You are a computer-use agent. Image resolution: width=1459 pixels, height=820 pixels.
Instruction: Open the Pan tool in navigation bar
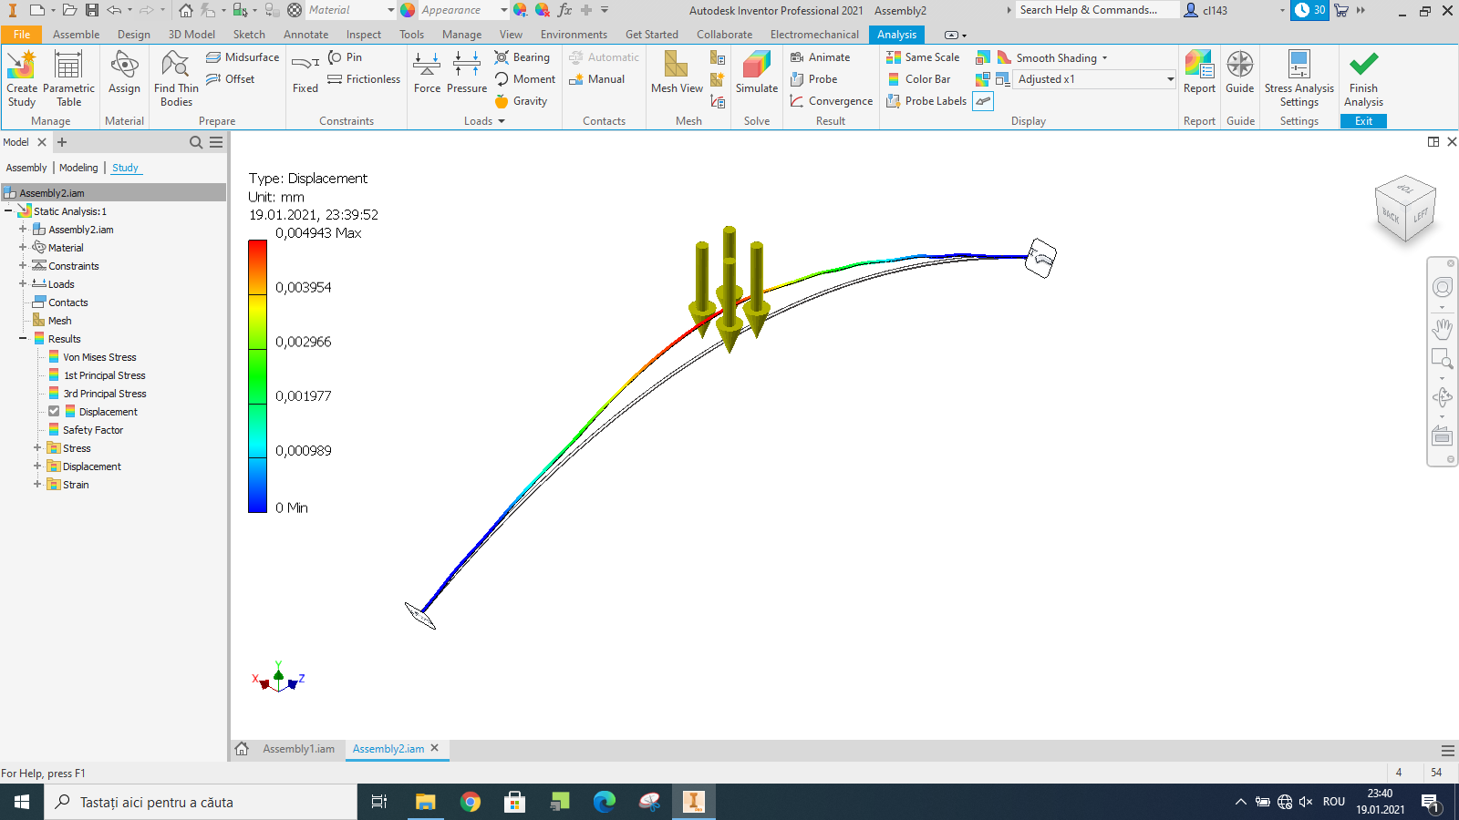(x=1442, y=328)
